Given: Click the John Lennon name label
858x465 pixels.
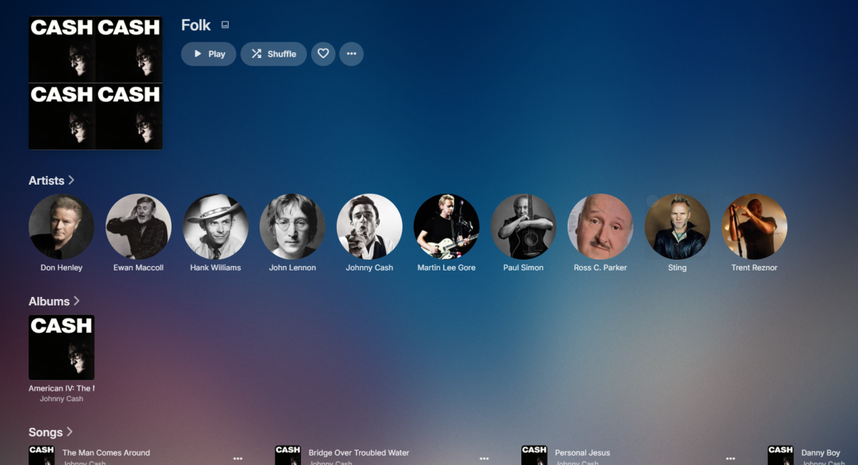Looking at the screenshot, I should coord(292,268).
